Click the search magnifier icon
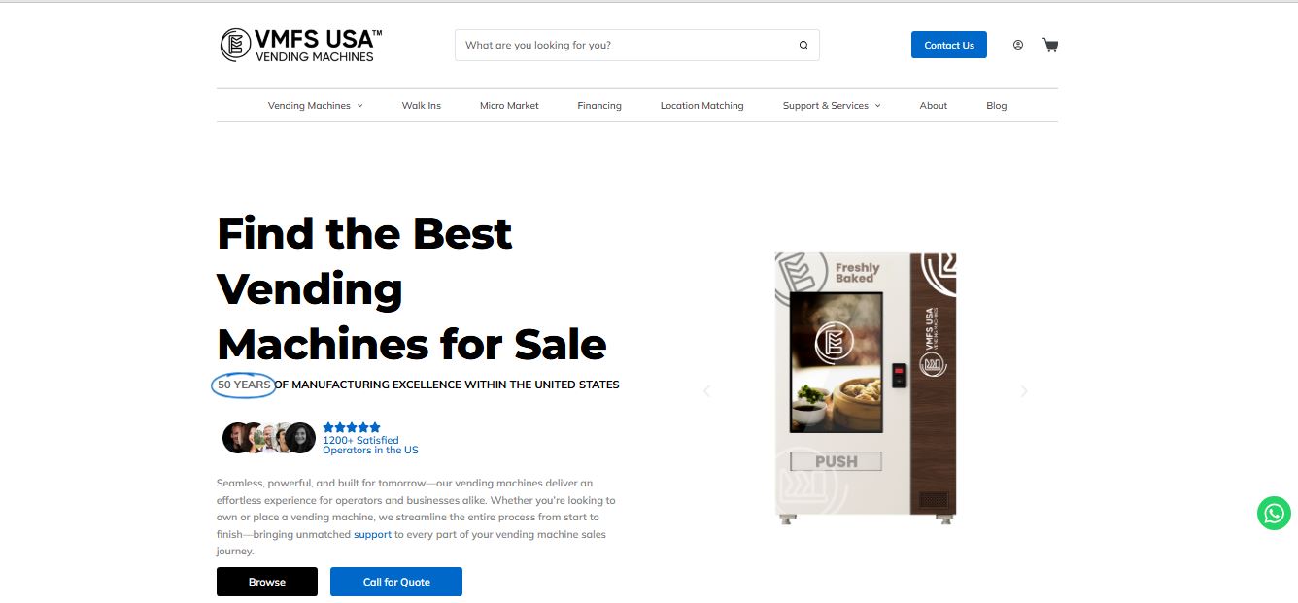Screen dimensions: 1298x603 (803, 45)
